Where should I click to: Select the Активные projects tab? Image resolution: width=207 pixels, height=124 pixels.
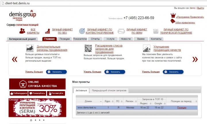[81, 90]
